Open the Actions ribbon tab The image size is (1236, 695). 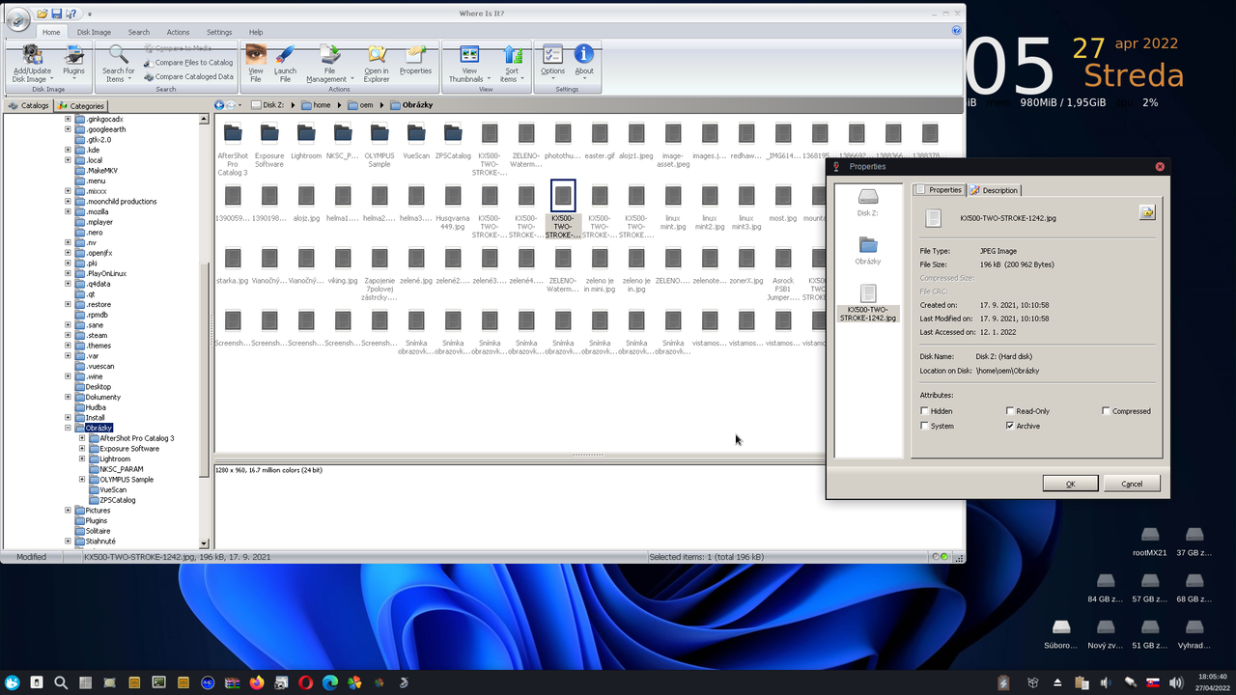(178, 32)
